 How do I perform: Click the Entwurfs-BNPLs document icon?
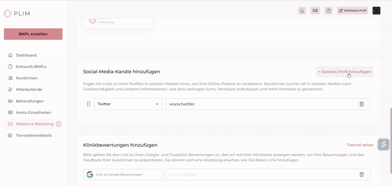pos(10,67)
